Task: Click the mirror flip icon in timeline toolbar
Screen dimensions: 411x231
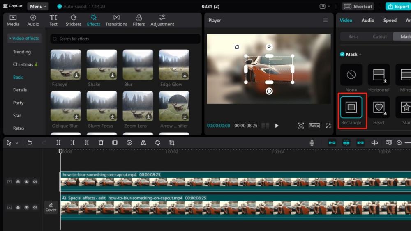Action: point(143,143)
